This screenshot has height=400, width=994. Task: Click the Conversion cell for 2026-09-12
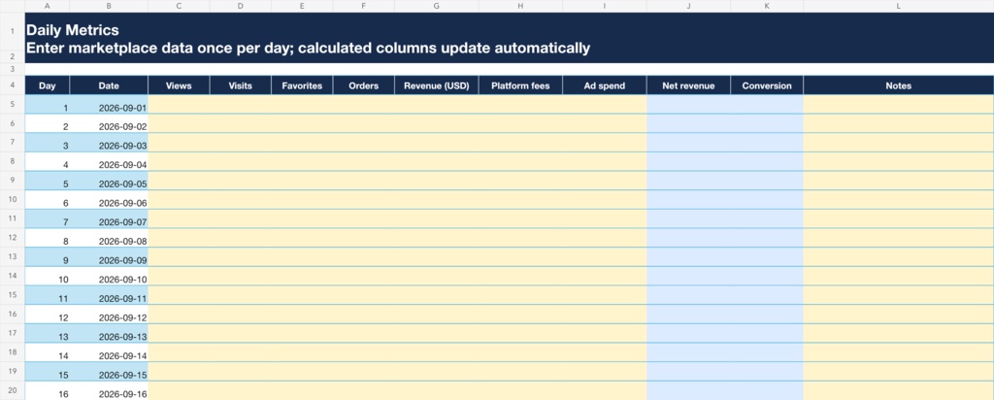767,314
